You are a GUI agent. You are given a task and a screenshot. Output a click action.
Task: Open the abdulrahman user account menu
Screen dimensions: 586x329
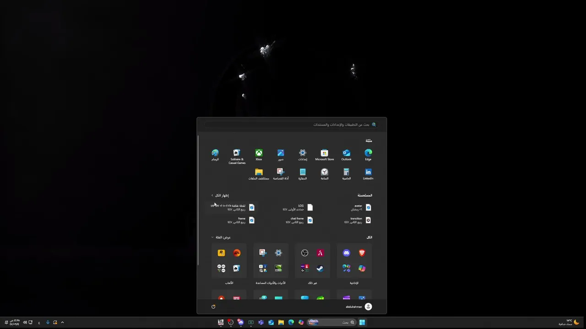pyautogui.click(x=358, y=307)
